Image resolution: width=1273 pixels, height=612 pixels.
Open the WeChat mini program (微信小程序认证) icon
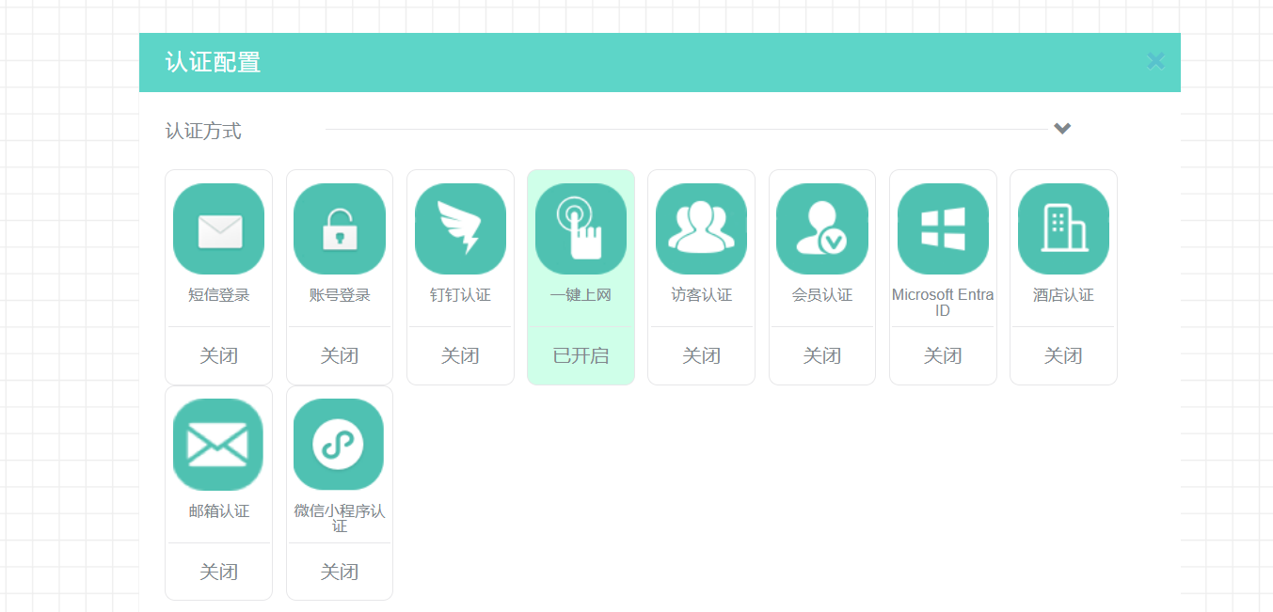pos(340,445)
